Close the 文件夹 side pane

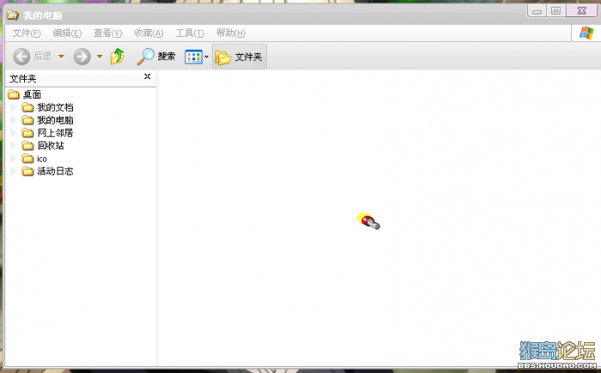pyautogui.click(x=147, y=76)
